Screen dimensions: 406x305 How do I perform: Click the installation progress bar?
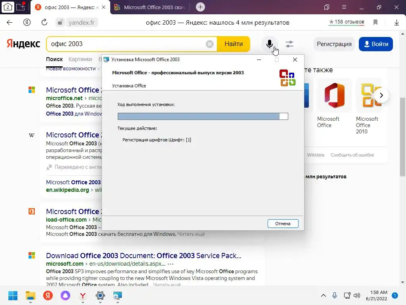[203, 116]
